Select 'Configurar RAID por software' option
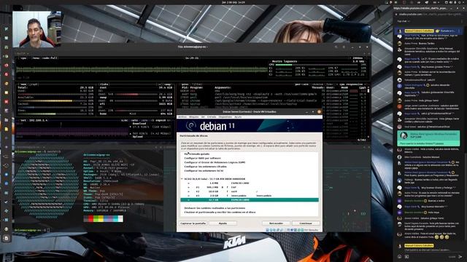The width and height of the screenshot is (467, 262). coord(202,158)
